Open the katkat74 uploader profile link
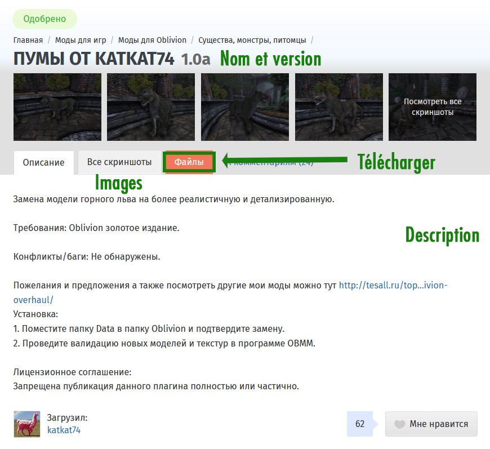The image size is (490, 449). pos(64,430)
